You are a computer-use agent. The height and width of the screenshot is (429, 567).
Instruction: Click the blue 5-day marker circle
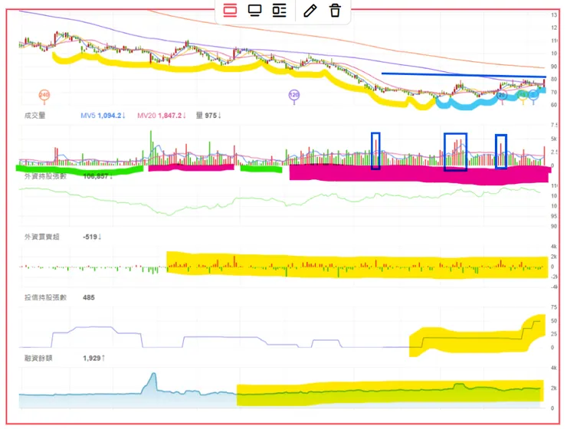533,96
